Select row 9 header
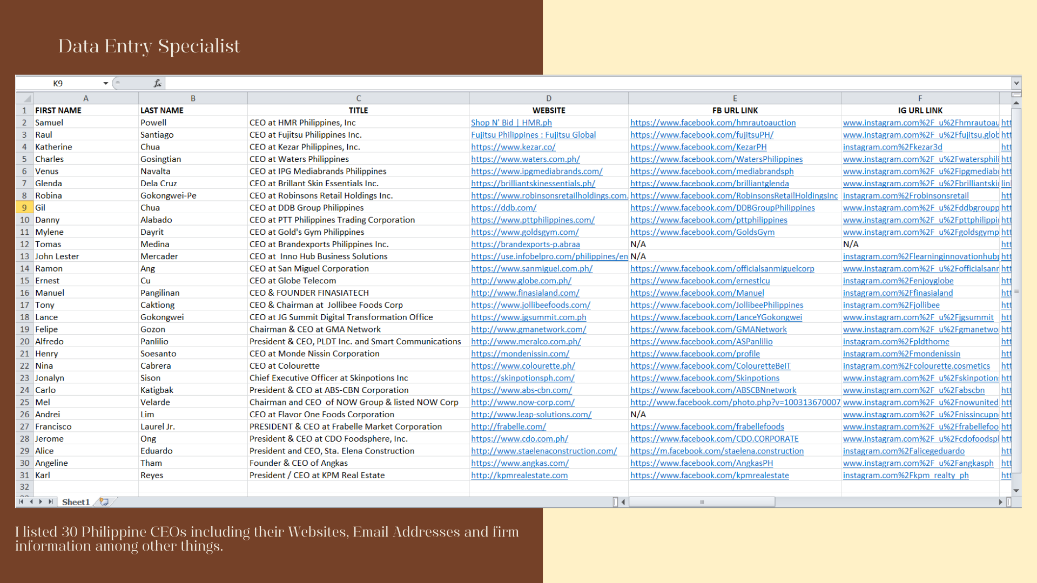 pyautogui.click(x=24, y=208)
